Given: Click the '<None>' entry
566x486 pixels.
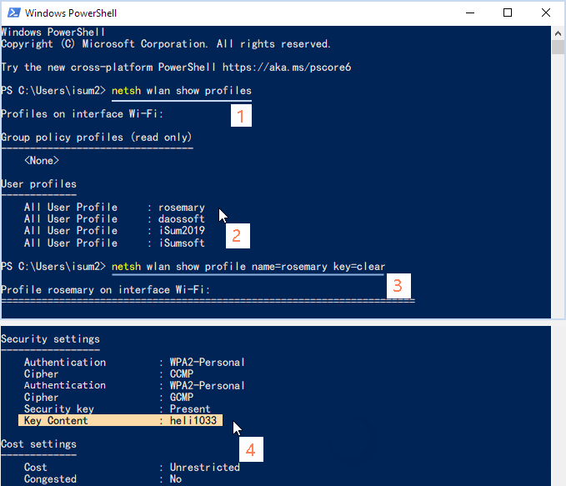Looking at the screenshot, I should 42,160.
